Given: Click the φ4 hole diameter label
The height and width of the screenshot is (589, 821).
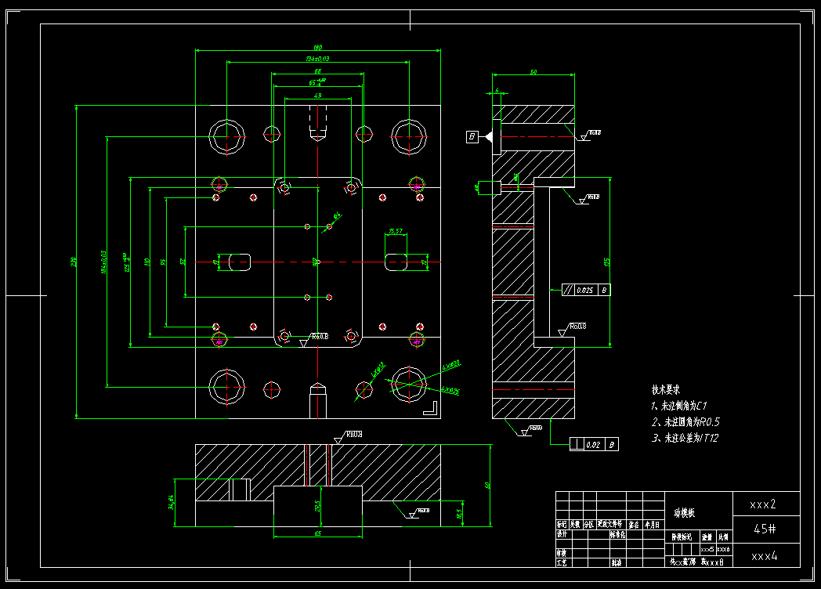Looking at the screenshot, I should [x=336, y=215].
